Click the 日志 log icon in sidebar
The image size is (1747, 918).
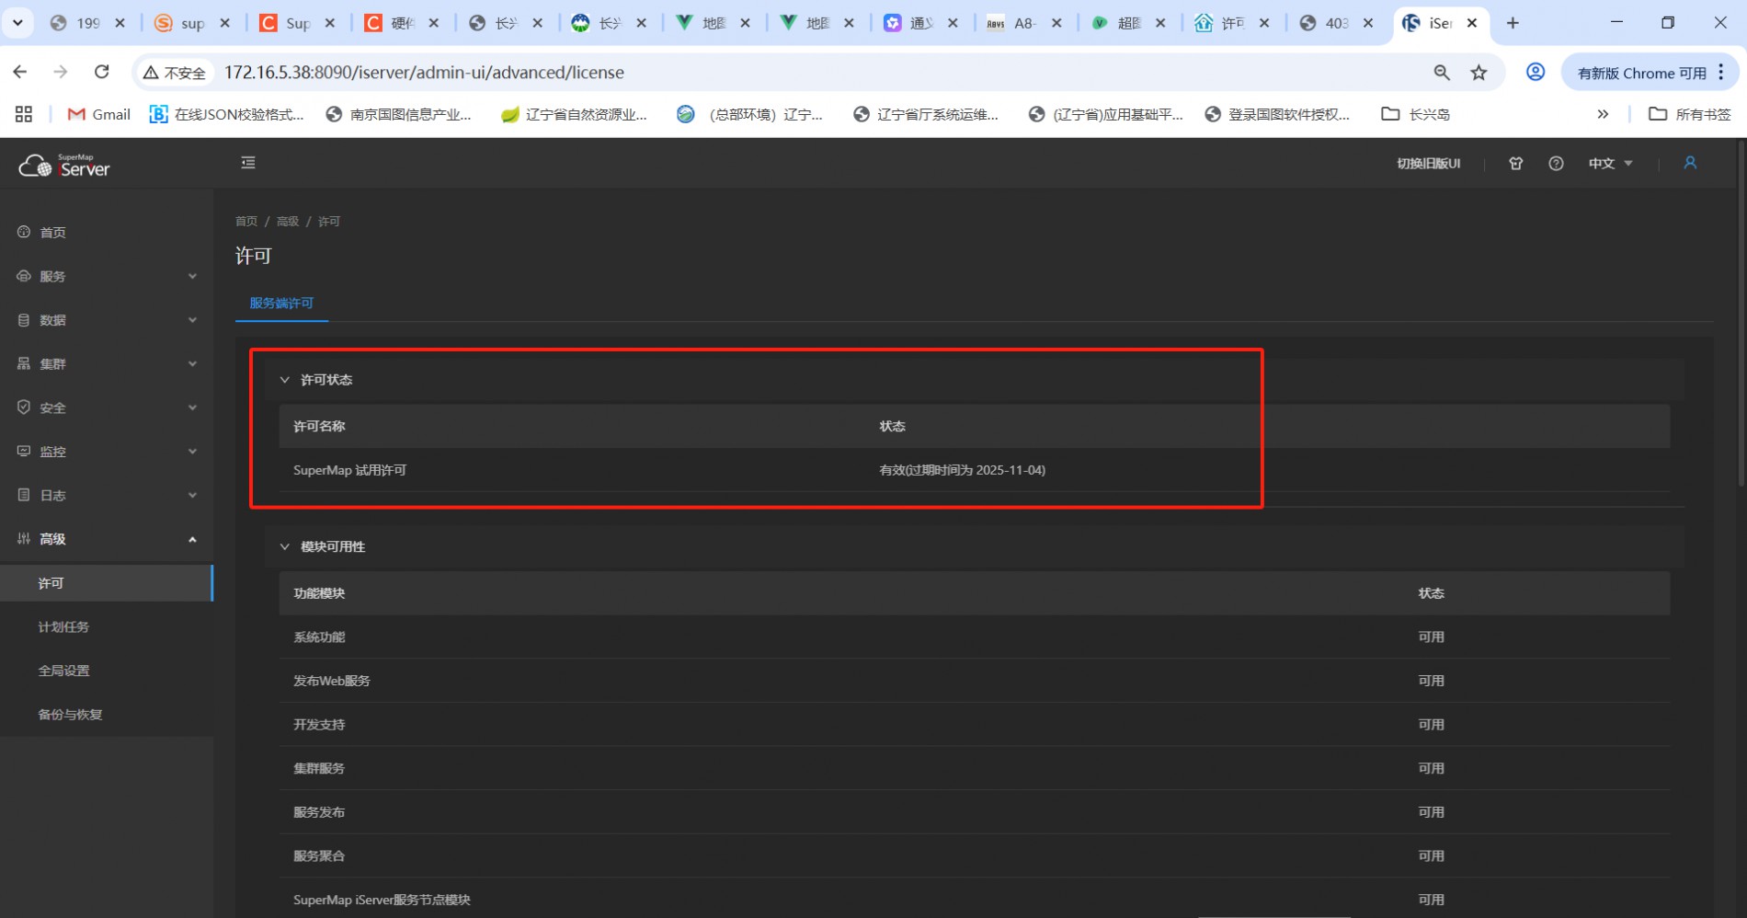click(24, 495)
